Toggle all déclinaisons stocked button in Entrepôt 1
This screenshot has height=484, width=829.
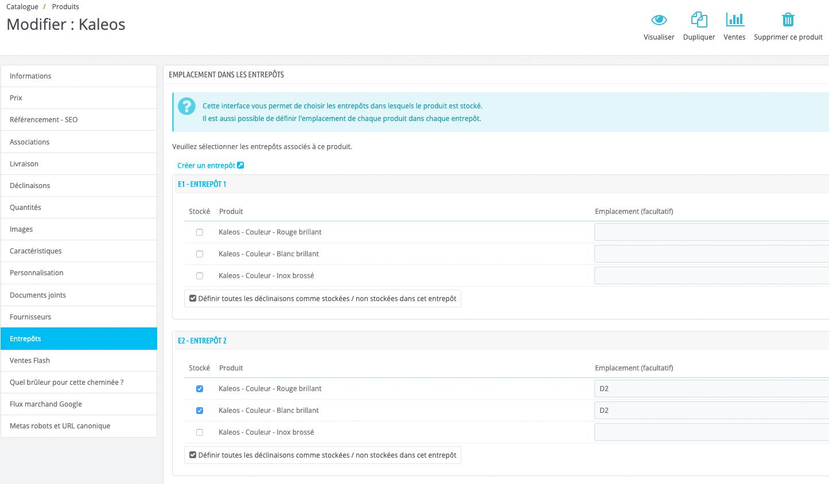point(322,299)
